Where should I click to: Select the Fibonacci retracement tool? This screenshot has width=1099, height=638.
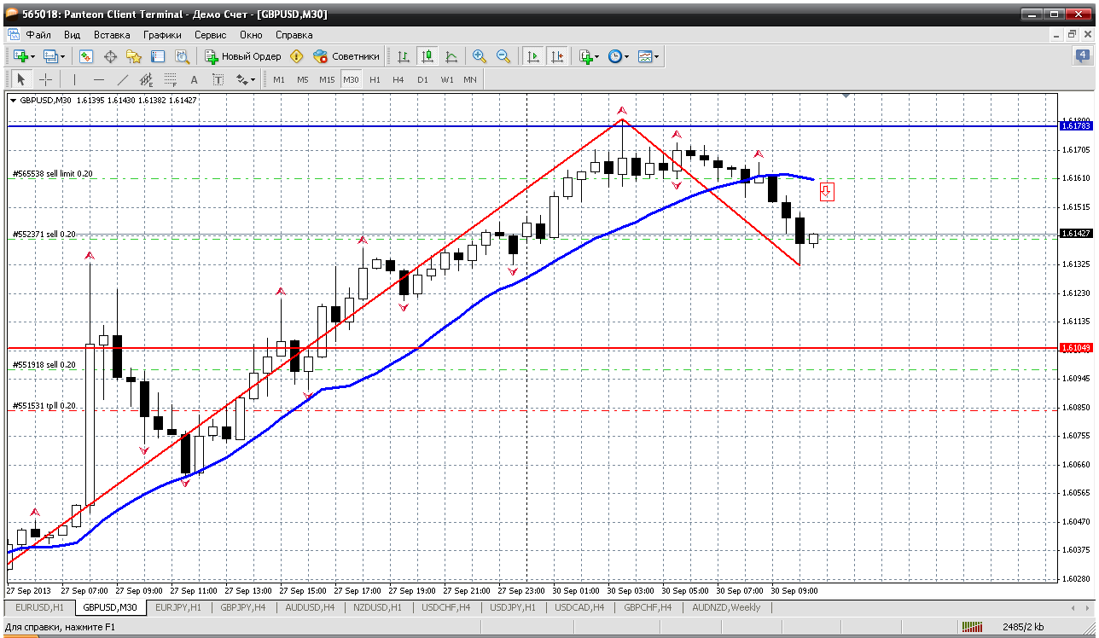pyautogui.click(x=170, y=79)
